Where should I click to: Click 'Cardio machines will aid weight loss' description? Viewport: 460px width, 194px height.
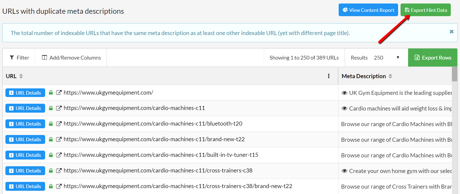pyautogui.click(x=400, y=109)
